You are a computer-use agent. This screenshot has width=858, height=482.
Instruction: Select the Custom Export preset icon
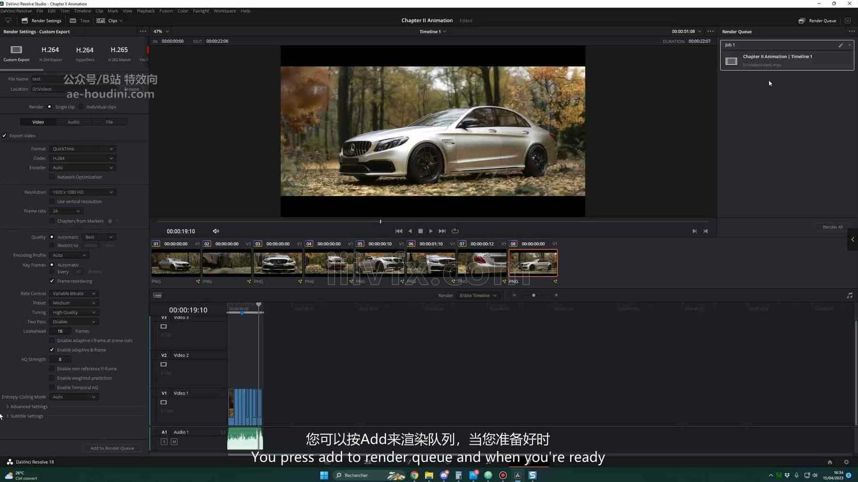coord(16,50)
